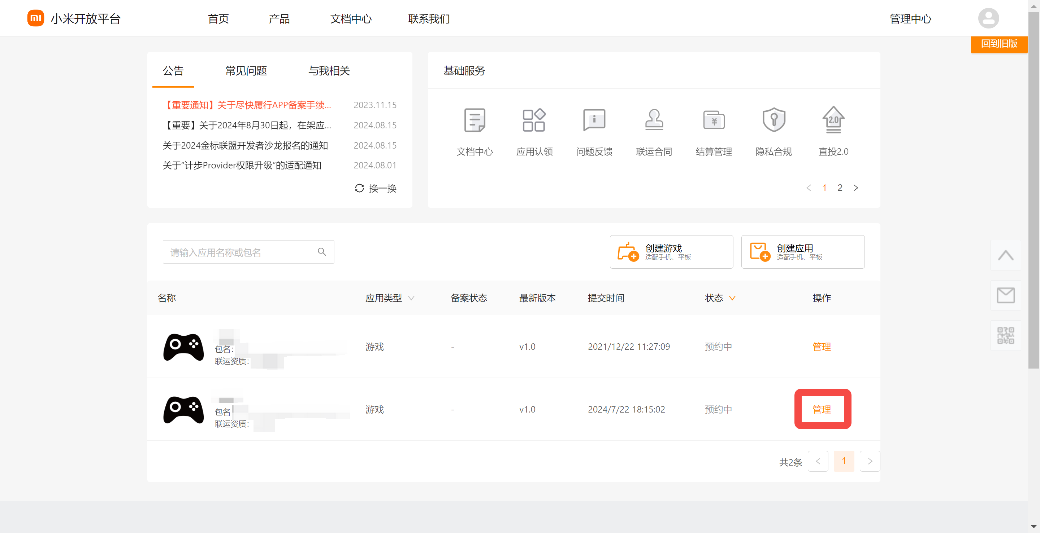Click the Xiaomi MI logo icon
1040x533 pixels.
point(35,18)
